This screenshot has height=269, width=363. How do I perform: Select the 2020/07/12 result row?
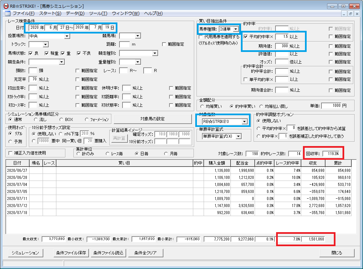pos(178,205)
